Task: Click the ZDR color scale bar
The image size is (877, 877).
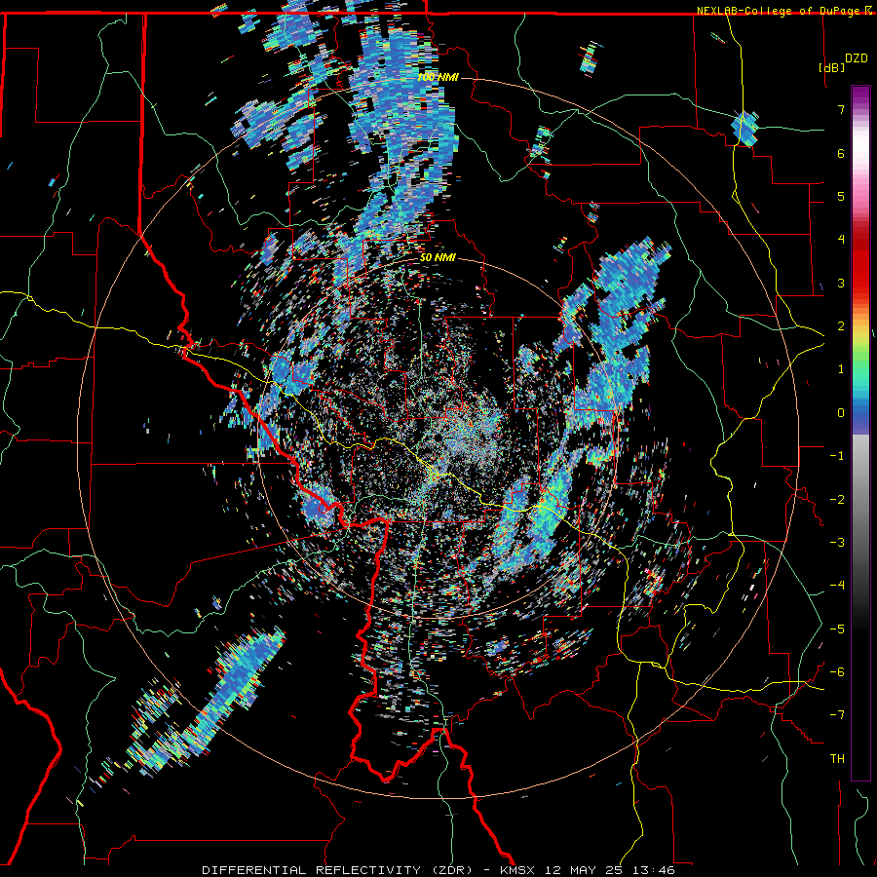Action: click(860, 433)
